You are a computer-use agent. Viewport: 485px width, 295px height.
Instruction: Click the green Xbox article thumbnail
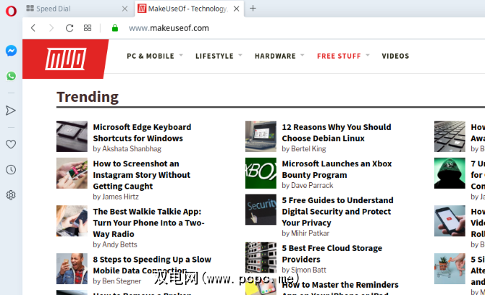pos(261,173)
